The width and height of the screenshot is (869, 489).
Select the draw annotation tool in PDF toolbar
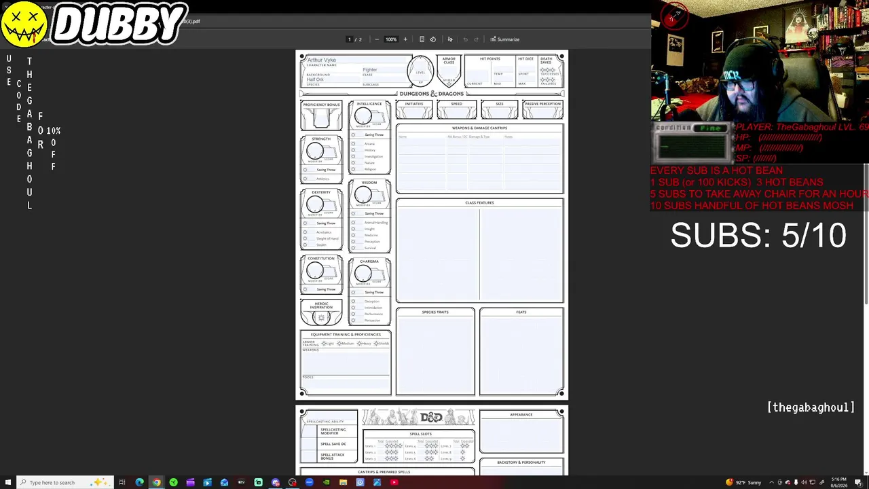449,39
